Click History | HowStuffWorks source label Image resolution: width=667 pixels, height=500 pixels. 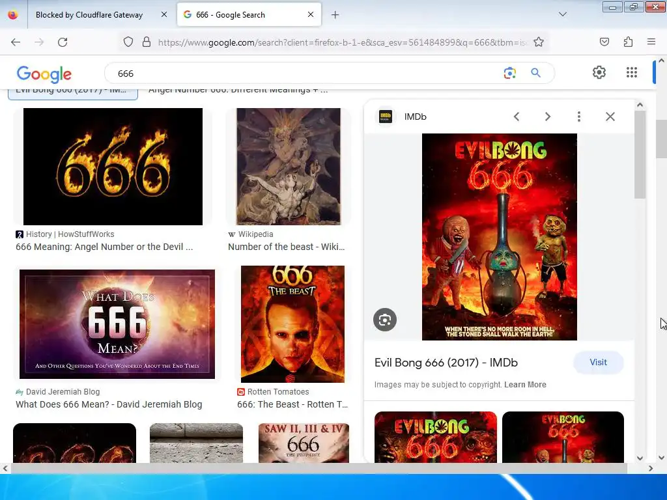click(x=70, y=234)
